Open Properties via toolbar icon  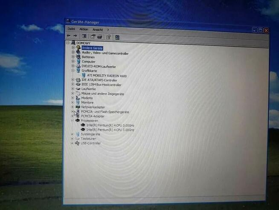93,37
